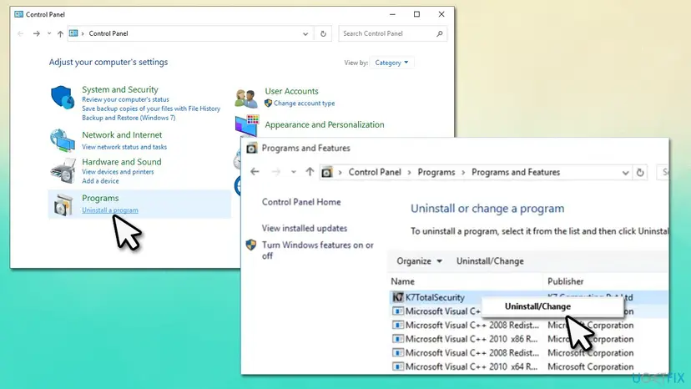
Task: Open Review your computer's status link
Action: click(x=125, y=99)
